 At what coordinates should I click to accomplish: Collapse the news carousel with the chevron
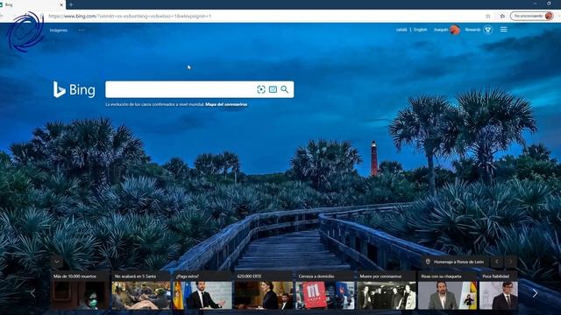pyautogui.click(x=57, y=262)
